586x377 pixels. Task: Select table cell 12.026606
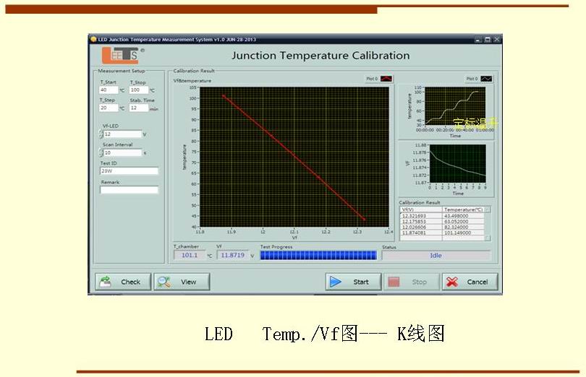tap(421, 227)
